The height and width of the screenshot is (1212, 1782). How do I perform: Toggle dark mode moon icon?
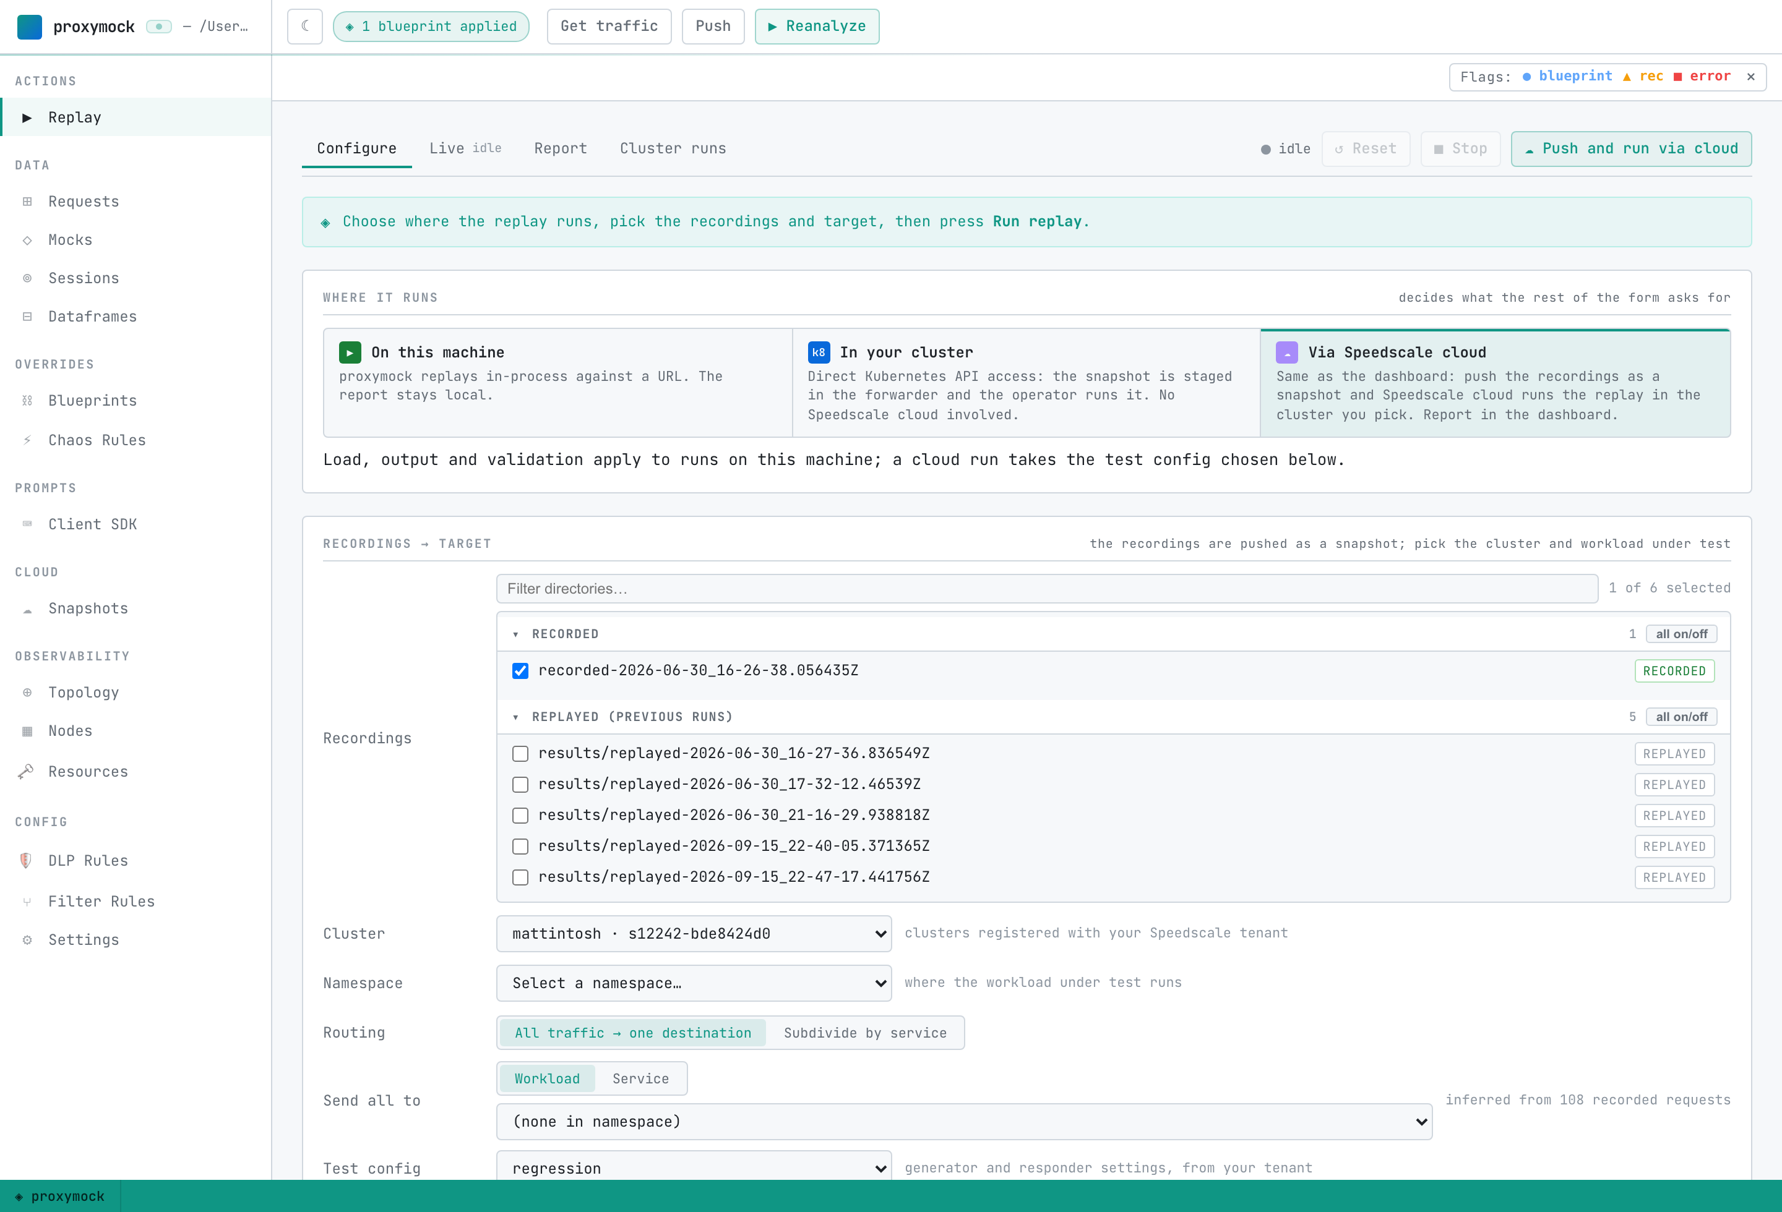(x=305, y=26)
